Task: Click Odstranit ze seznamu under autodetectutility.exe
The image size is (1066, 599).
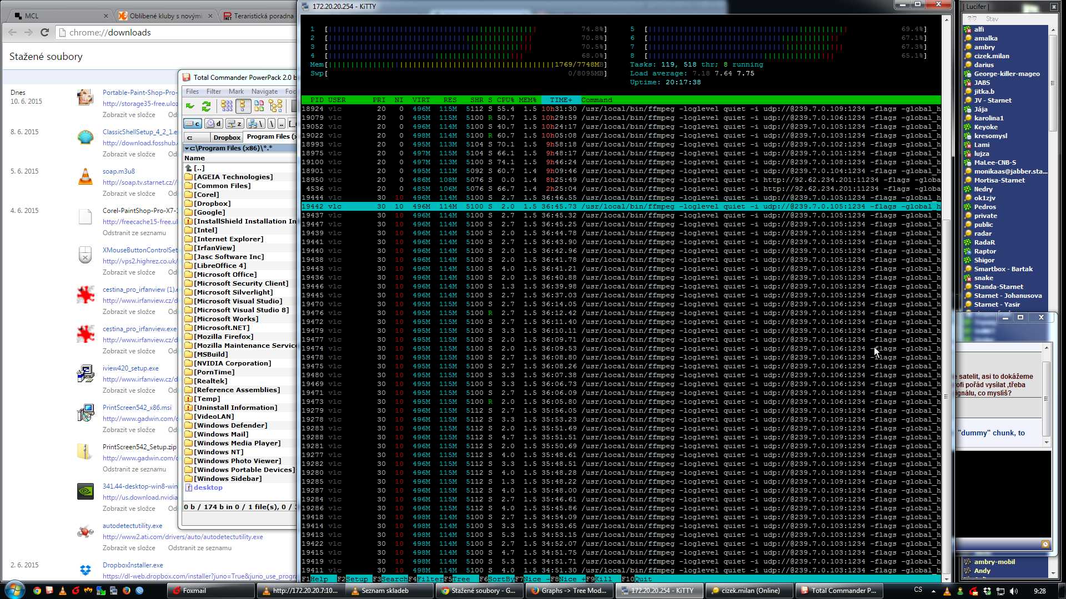Action: pos(200,548)
